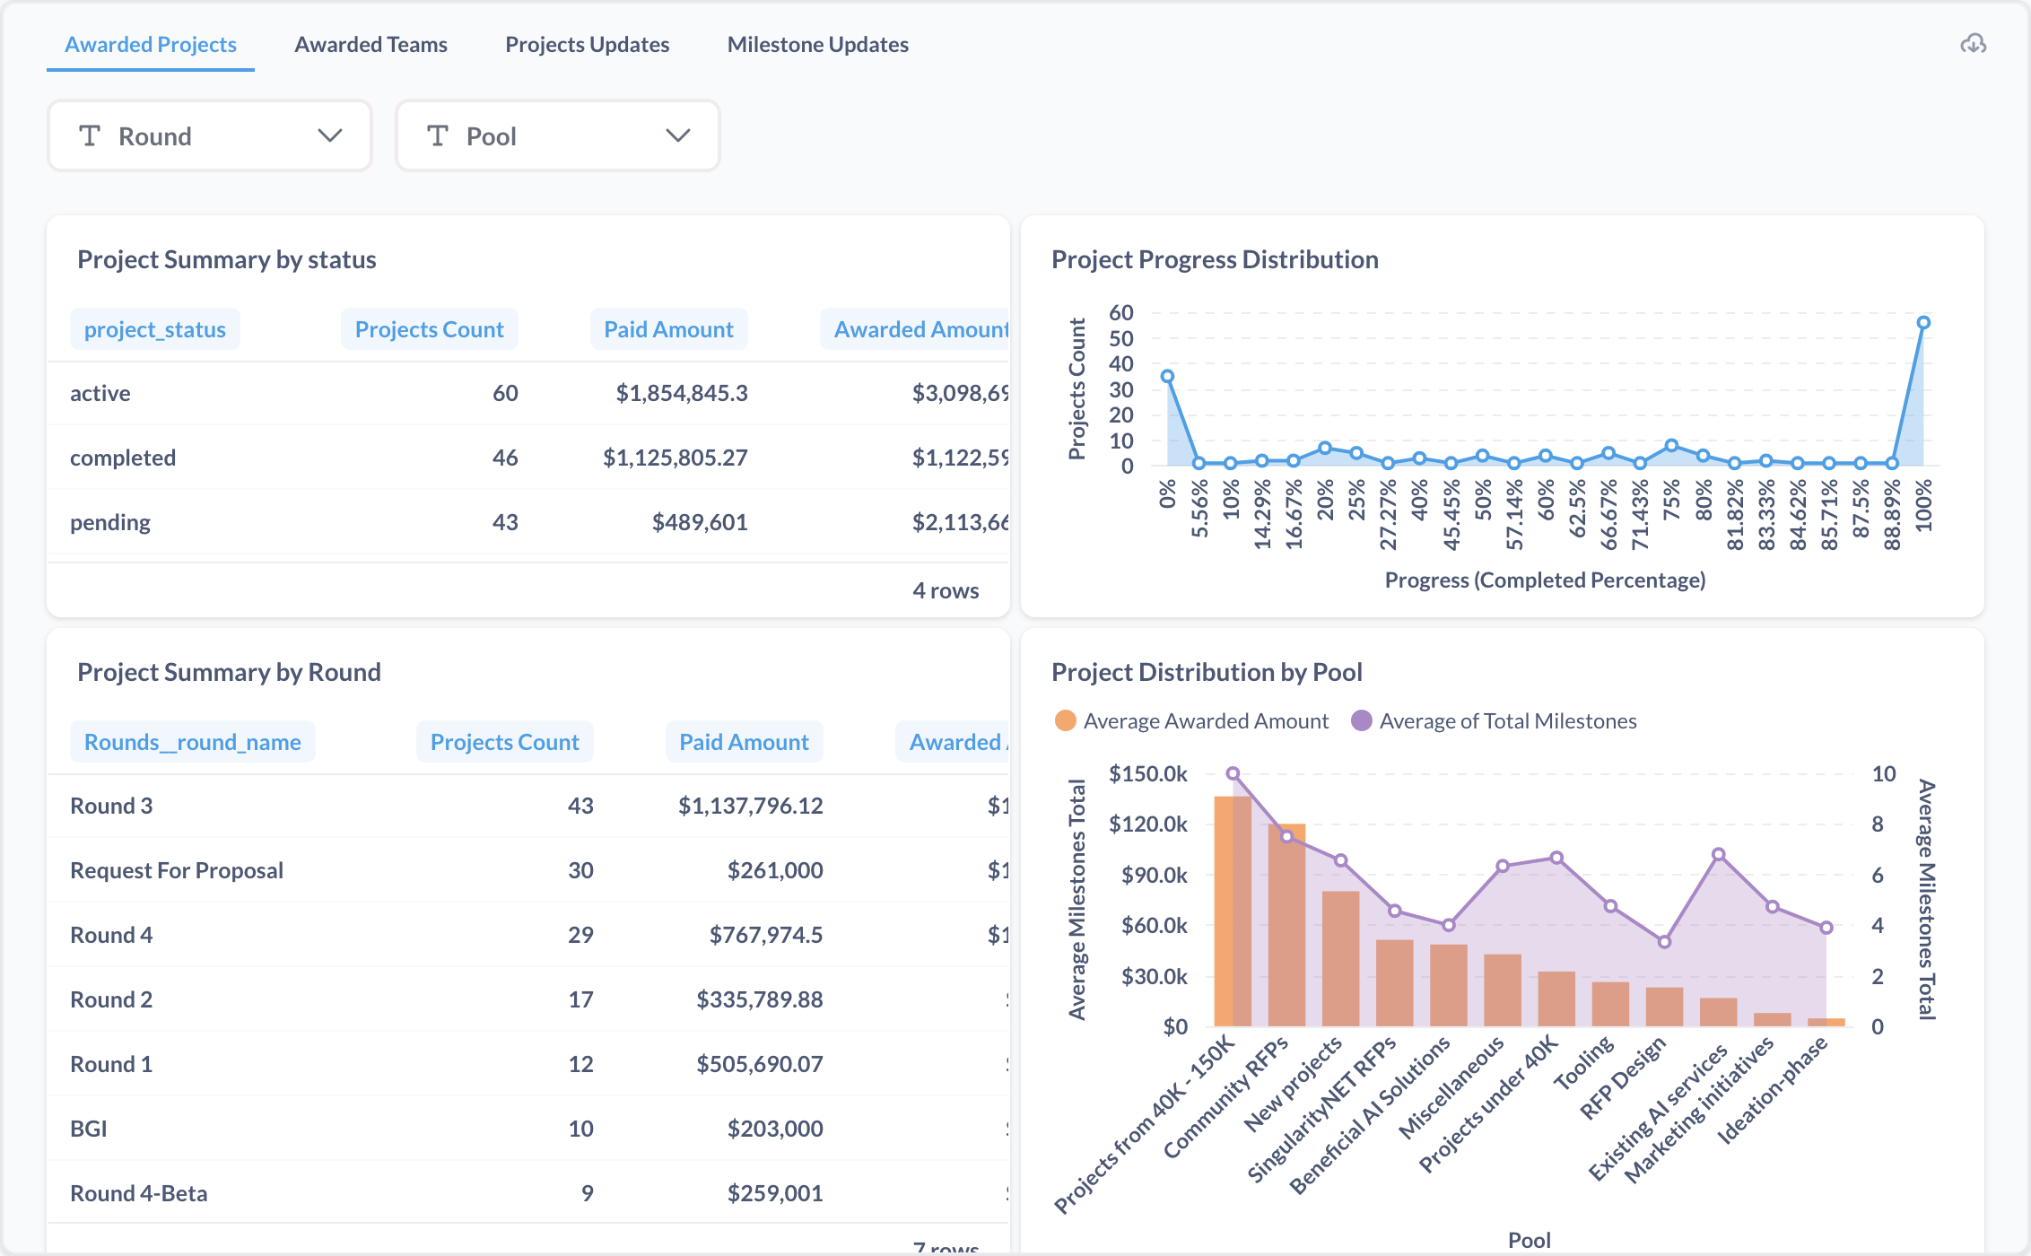Click Projects Count header in Round table
The height and width of the screenshot is (1256, 2031).
pos(504,742)
